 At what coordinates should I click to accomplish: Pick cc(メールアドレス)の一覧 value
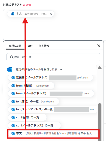[34, 125]
